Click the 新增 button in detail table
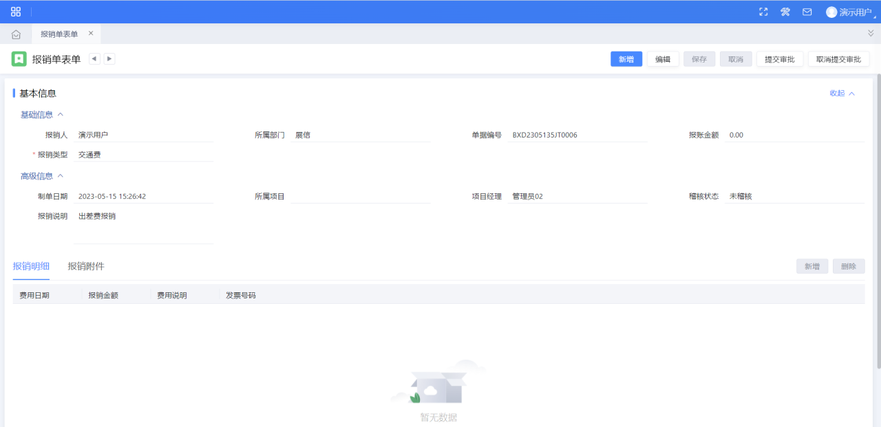Viewport: 881px width, 427px height. click(812, 266)
